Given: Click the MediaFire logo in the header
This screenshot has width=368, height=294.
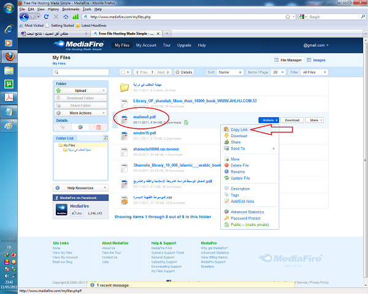Looking at the screenshot, I should pos(79,45).
